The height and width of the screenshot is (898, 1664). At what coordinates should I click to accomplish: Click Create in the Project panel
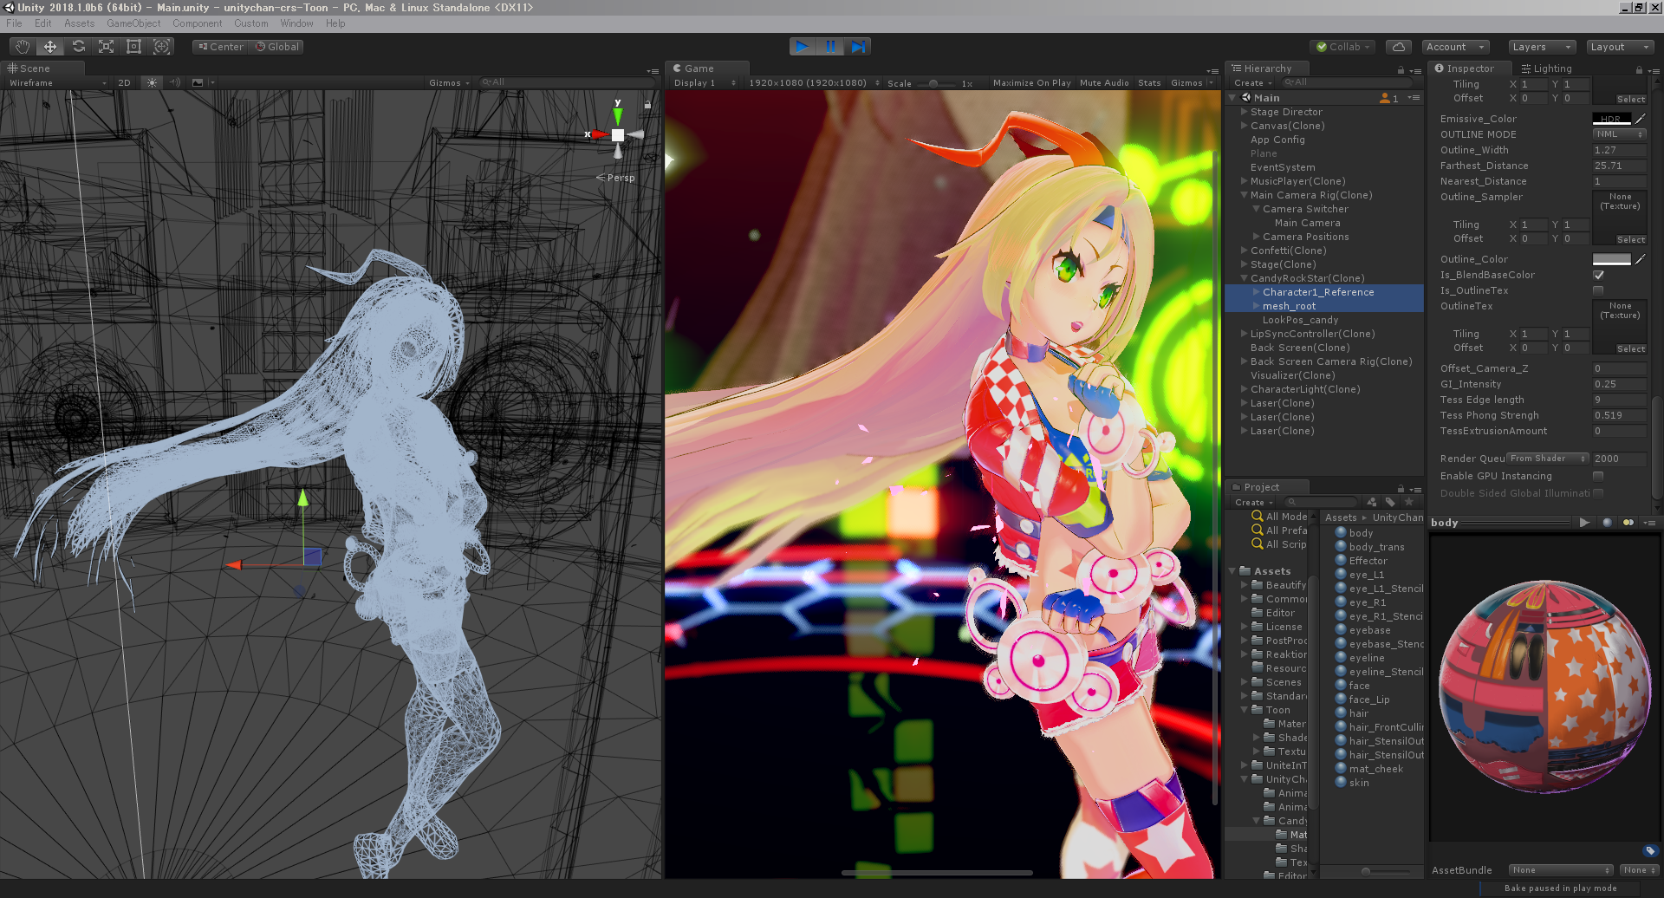point(1252,503)
